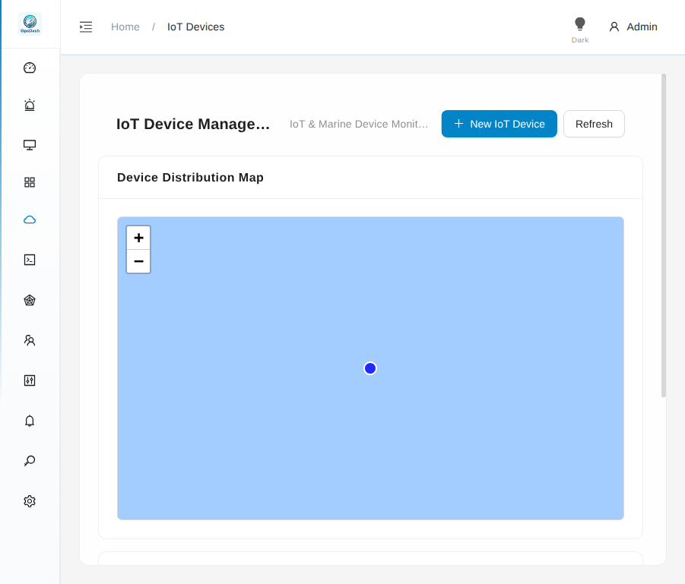
Task: Switch to Dark theme with lightbulb
Action: pos(580,30)
